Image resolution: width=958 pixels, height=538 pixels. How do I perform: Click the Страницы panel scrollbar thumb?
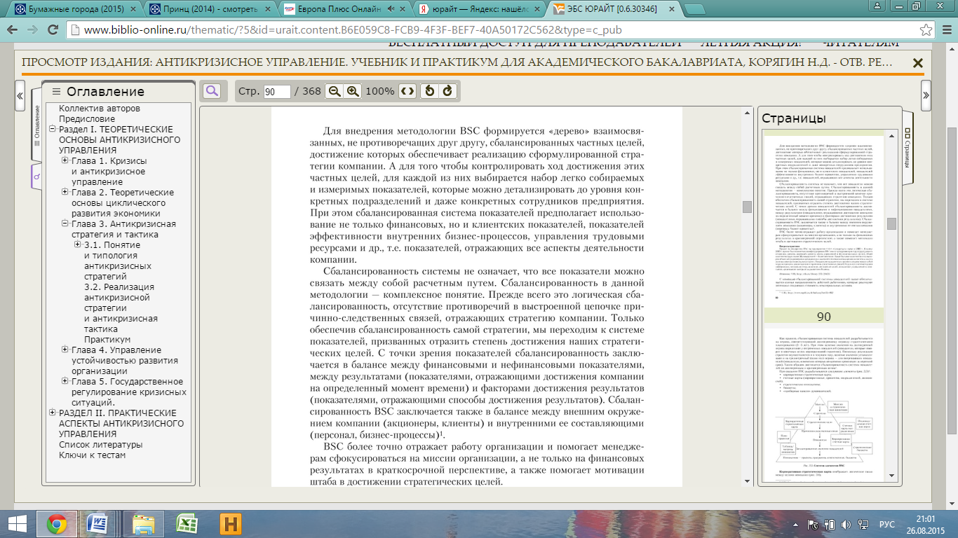tap(891, 223)
